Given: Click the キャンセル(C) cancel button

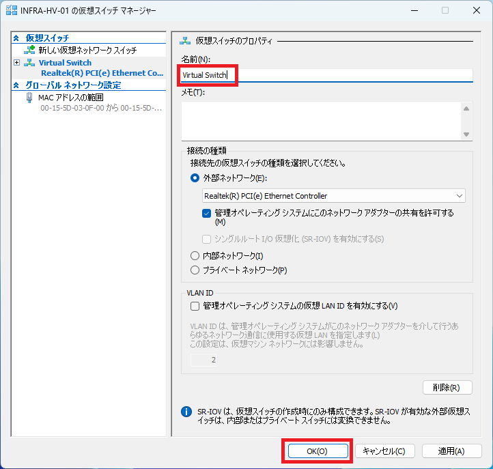Looking at the screenshot, I should point(385,451).
